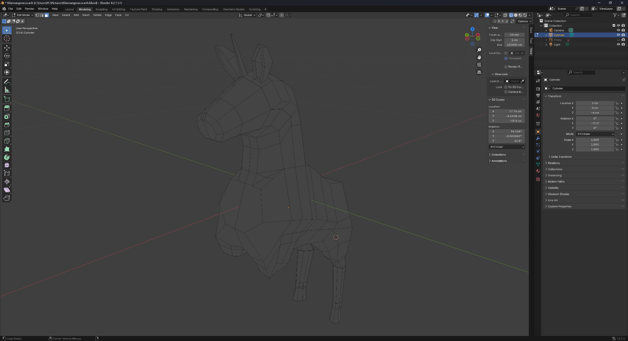This screenshot has height=341, width=628.
Task: Open the Mesh menu
Action: [86, 15]
